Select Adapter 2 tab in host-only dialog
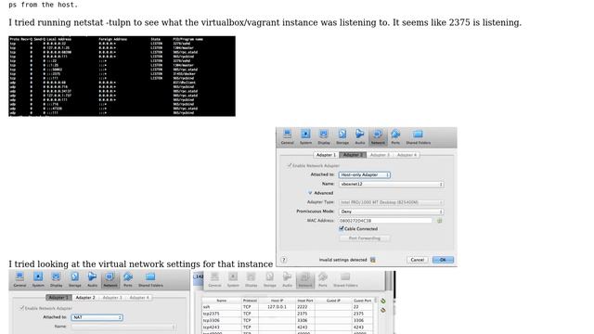 [x=353, y=155]
